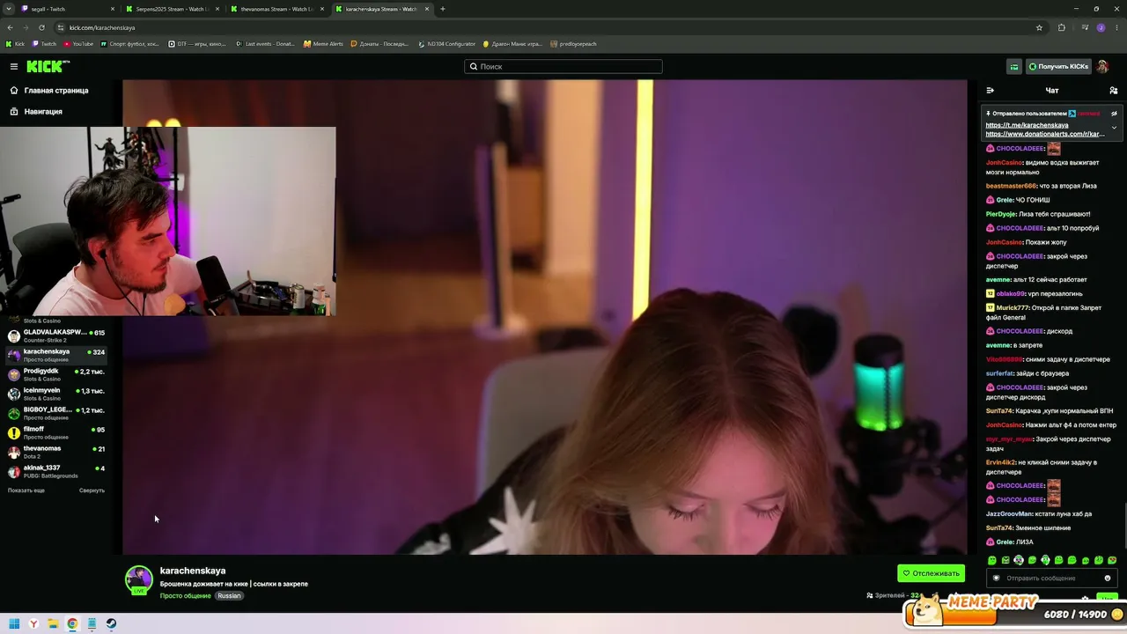Screen dimensions: 1127x634
Task: Click username beastmaster666 in chat
Action: pos(1011,186)
